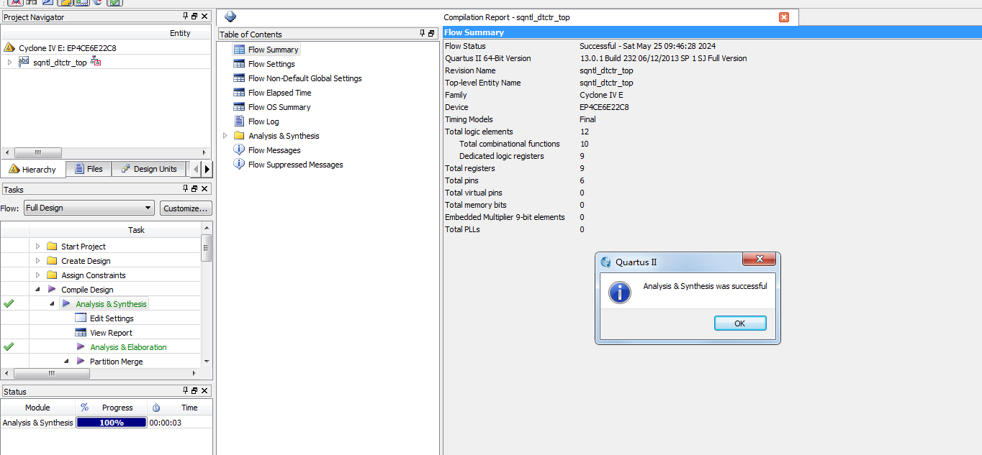Viewport: 982px width, 455px height.
Task: Switch to the Files tab
Action: click(89, 169)
